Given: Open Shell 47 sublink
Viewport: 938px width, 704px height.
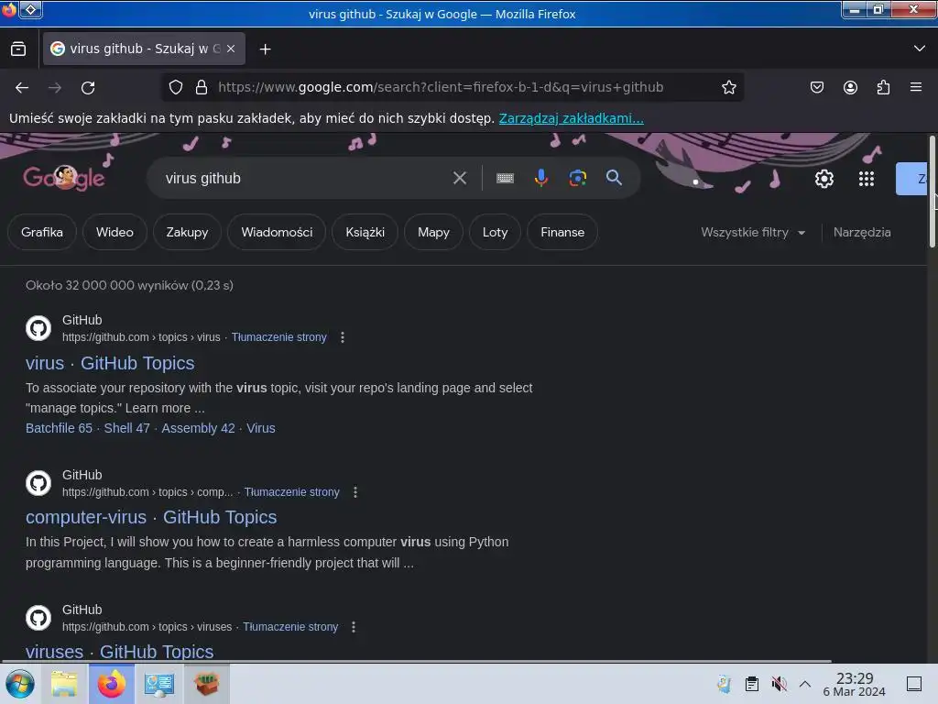Looking at the screenshot, I should pyautogui.click(x=126, y=428).
